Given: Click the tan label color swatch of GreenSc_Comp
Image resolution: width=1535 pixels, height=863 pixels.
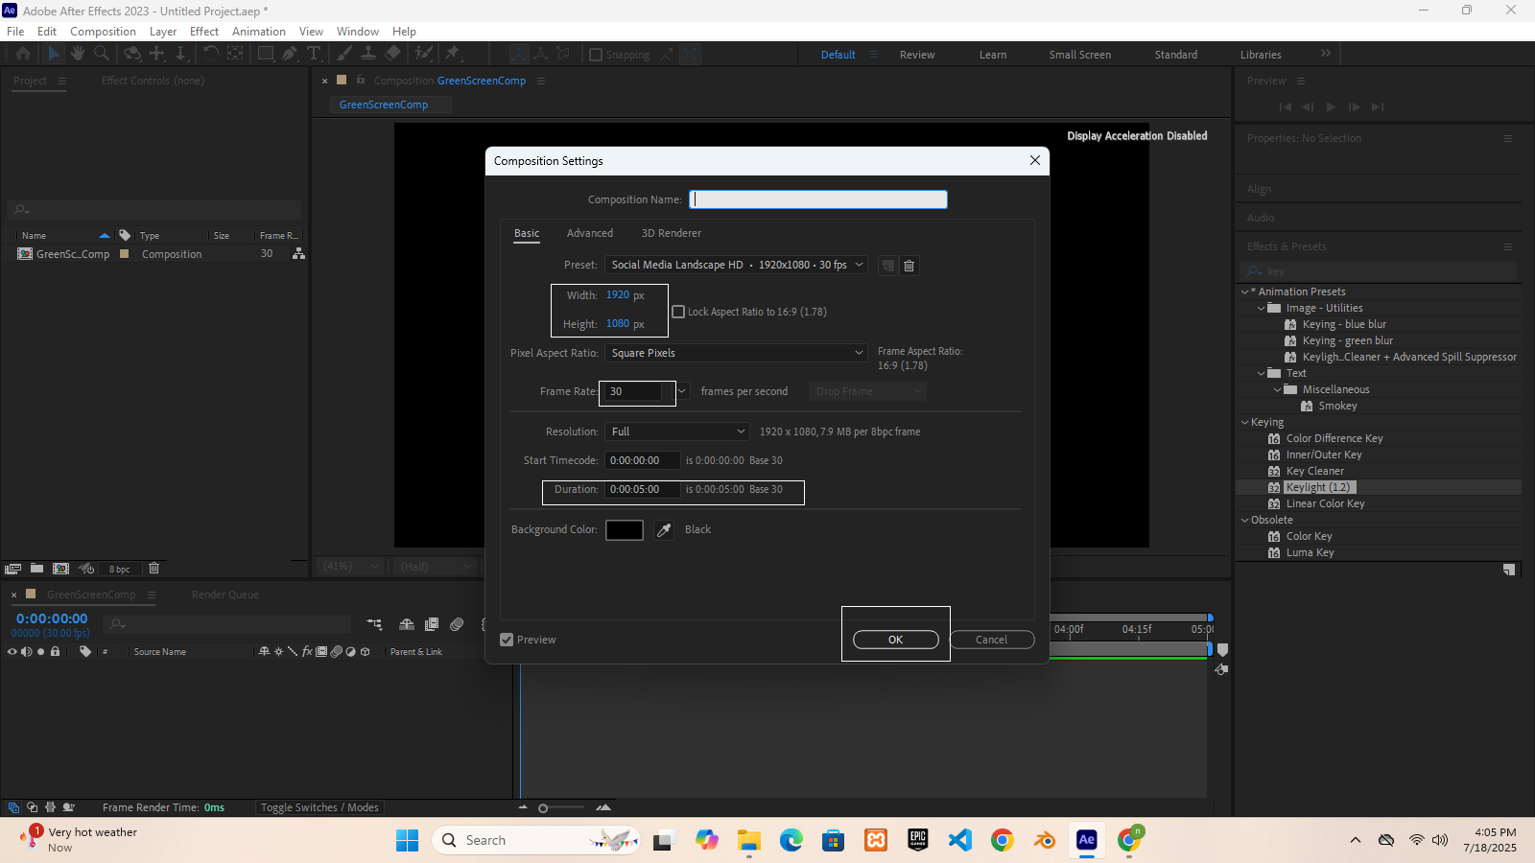Looking at the screenshot, I should (125, 254).
